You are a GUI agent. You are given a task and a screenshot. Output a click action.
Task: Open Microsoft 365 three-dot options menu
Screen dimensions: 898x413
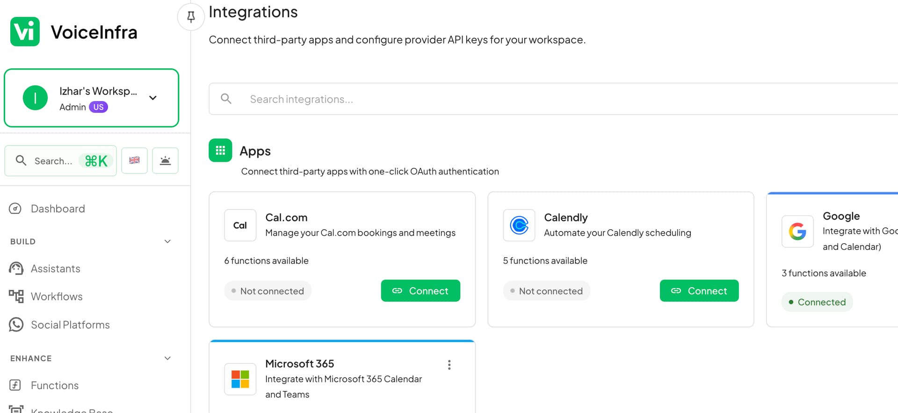point(449,365)
